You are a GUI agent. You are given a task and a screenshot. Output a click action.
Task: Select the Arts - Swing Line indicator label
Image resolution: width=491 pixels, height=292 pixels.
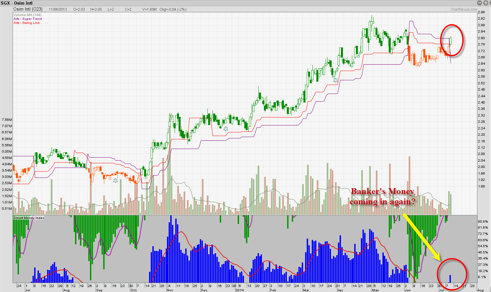(27, 23)
